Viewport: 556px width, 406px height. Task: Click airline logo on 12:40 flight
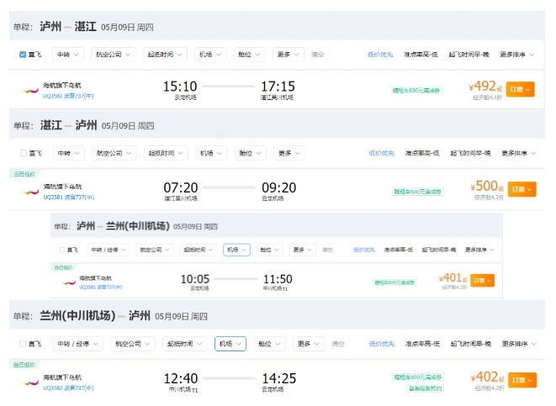30,382
